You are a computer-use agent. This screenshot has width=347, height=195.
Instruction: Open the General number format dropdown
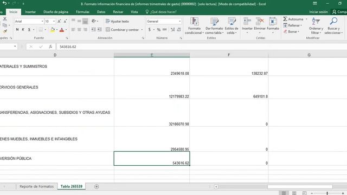[x=179, y=21]
